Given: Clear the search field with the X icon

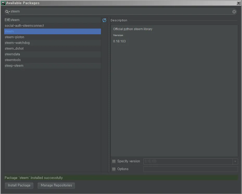Looking at the screenshot, I should 234,12.
